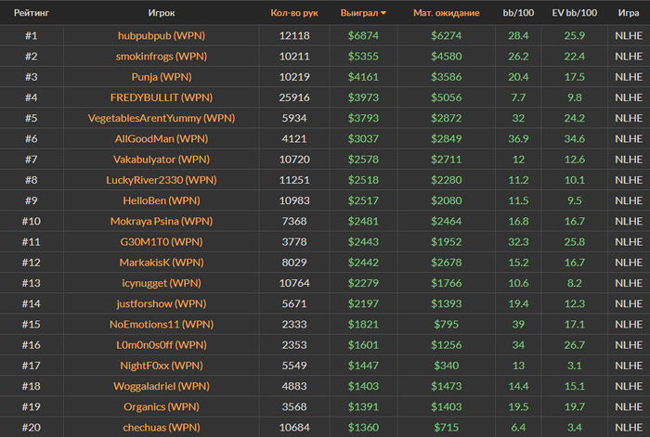Open Mokraya Psina (WPN) profile
The image size is (650, 437).
[162, 221]
